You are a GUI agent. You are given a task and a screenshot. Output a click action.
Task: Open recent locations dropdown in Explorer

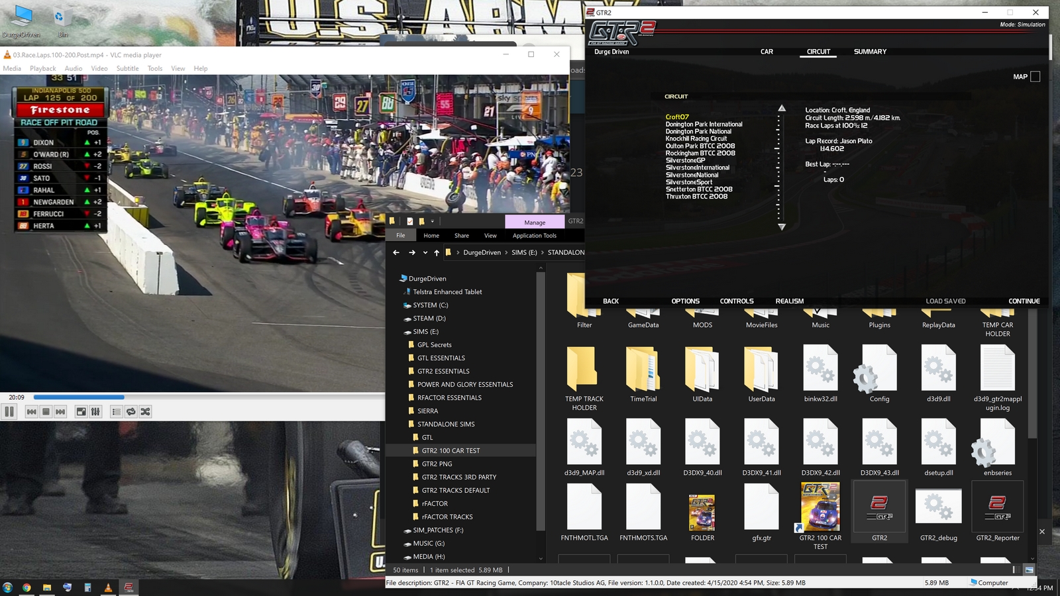(425, 252)
